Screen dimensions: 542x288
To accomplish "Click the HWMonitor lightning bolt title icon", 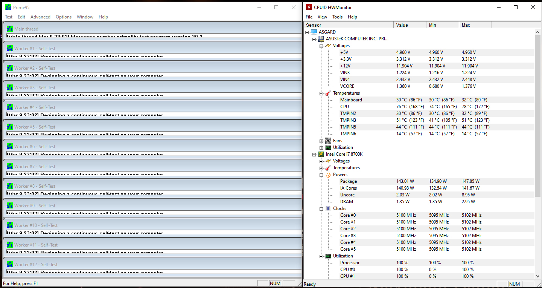I will click(x=309, y=7).
